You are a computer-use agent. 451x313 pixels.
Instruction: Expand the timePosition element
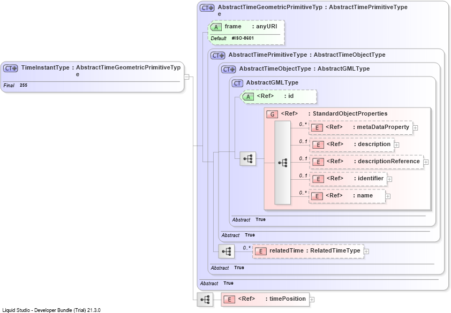312,300
